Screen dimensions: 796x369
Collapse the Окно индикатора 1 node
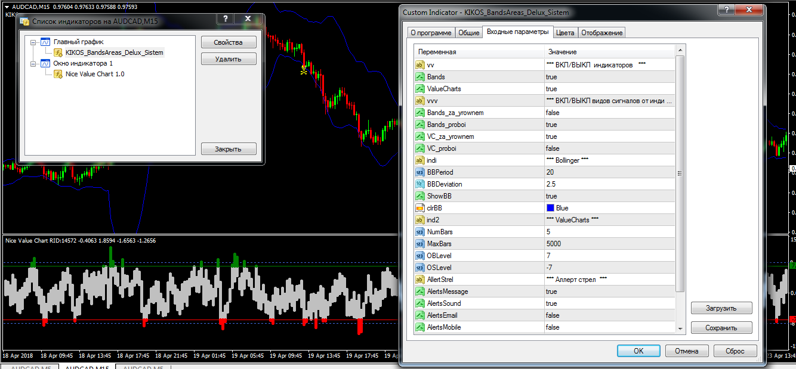[33, 63]
